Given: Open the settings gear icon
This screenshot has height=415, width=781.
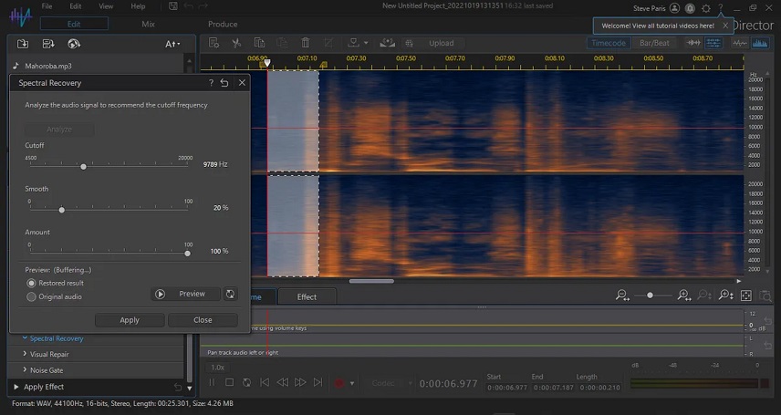Looking at the screenshot, I should pos(706,8).
